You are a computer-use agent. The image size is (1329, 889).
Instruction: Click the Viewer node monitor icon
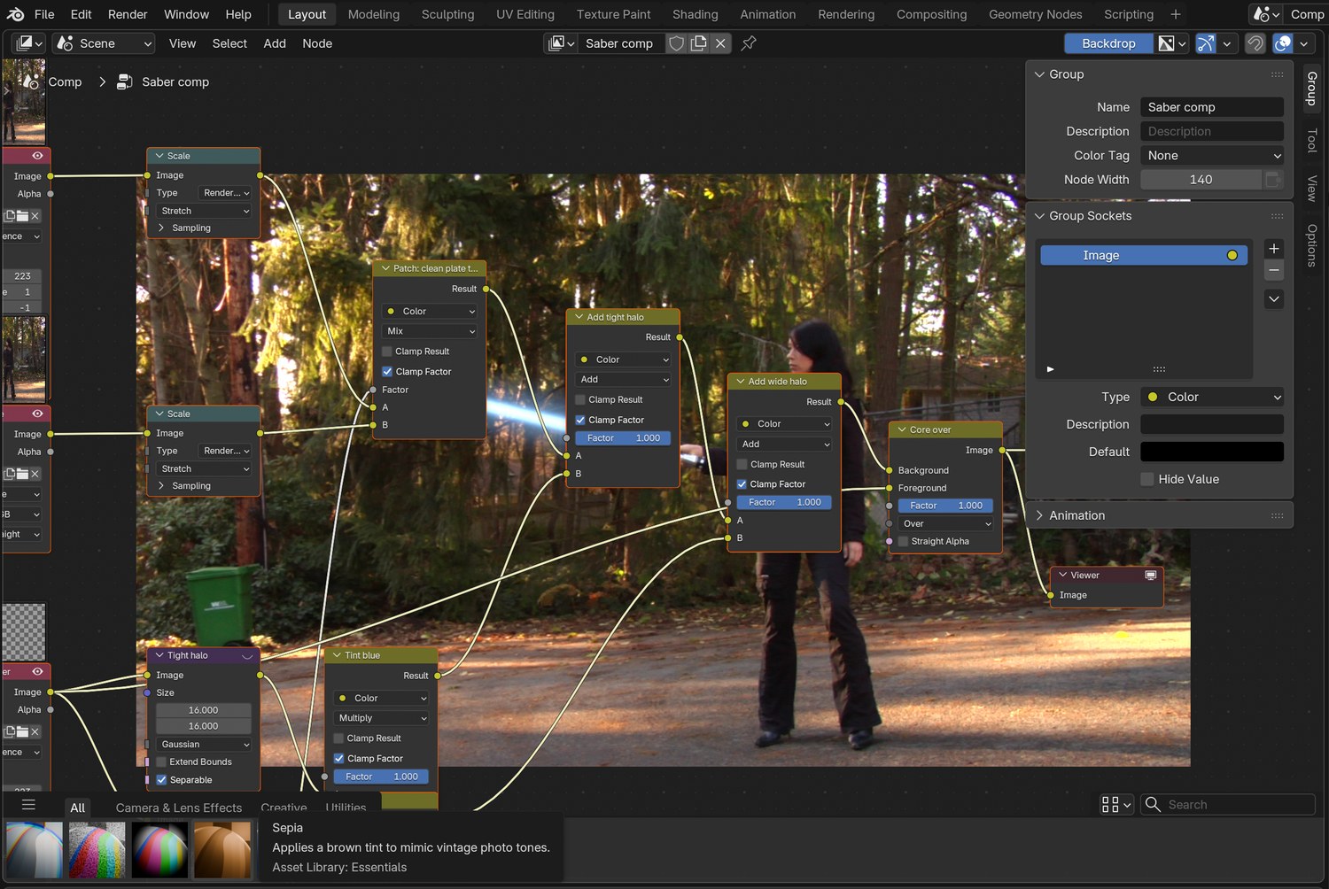[x=1151, y=576]
